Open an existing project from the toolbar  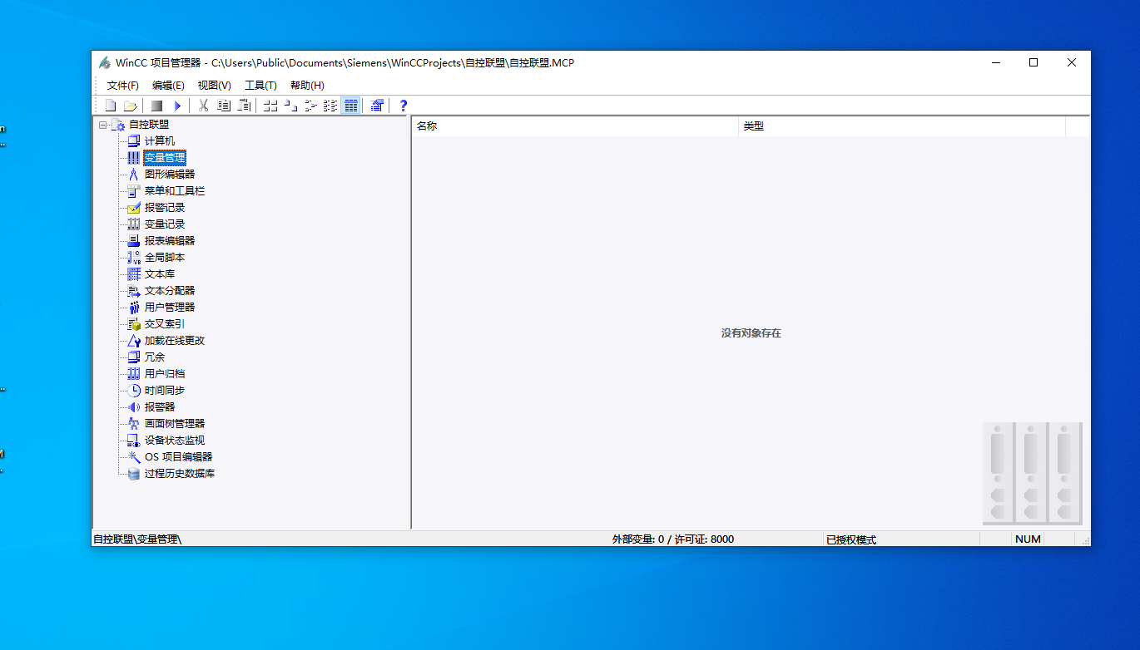click(131, 105)
